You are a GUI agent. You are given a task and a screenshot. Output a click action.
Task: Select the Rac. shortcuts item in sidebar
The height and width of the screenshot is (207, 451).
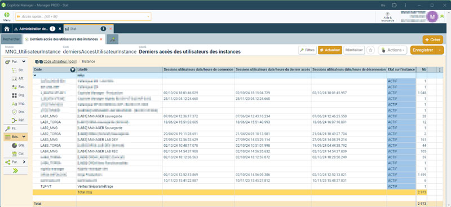pyautogui.click(x=18, y=87)
